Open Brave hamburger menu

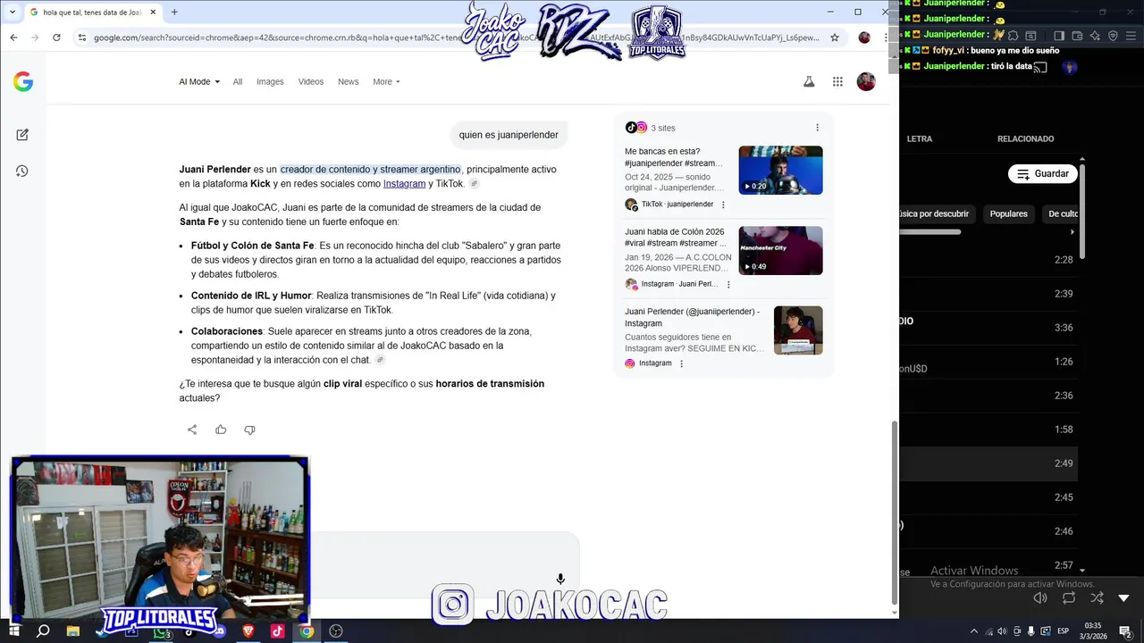click(x=1131, y=36)
